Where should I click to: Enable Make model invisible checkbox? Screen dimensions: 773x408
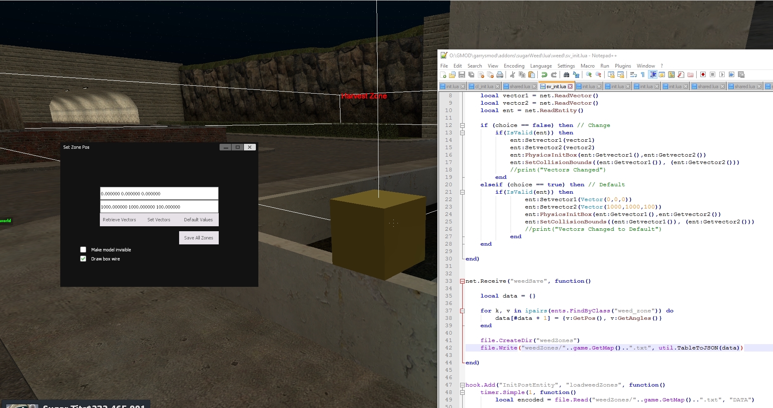tap(83, 250)
